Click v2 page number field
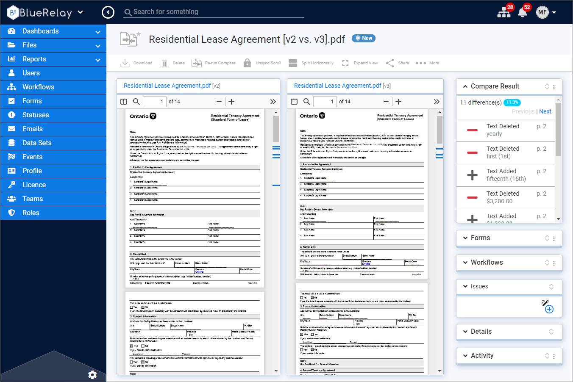The image size is (573, 382). [x=154, y=102]
